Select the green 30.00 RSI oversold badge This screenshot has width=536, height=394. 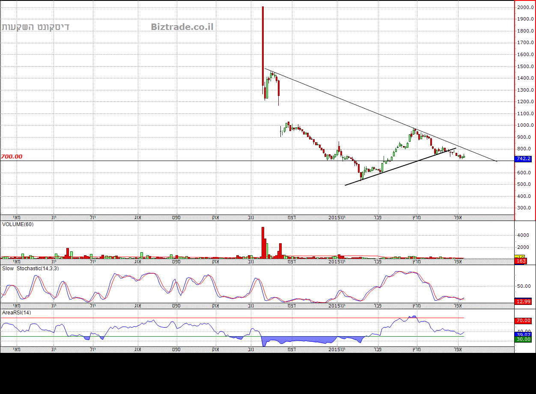point(523,339)
